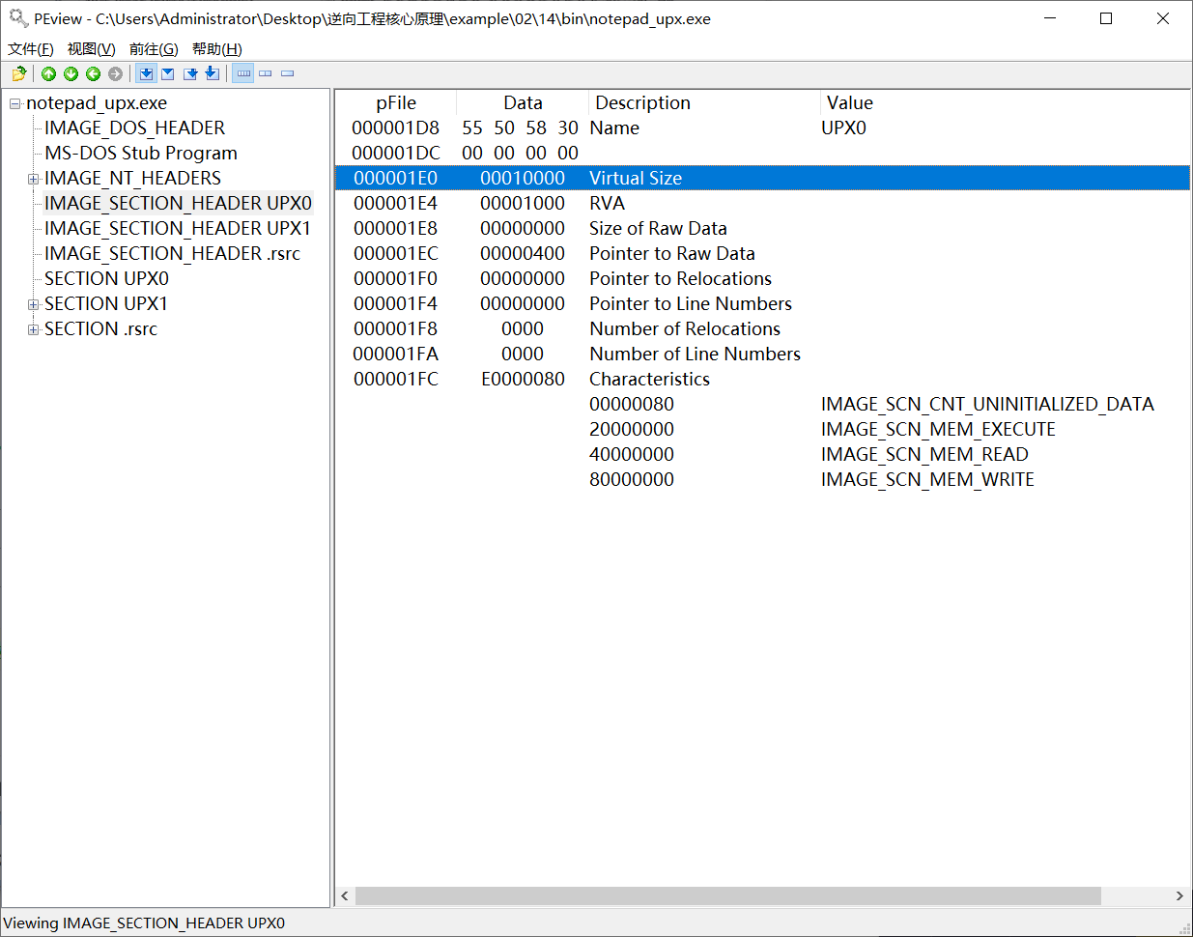Select IMAGE_DOS_HEADER in the tree
The height and width of the screenshot is (937, 1193).
pyautogui.click(x=134, y=128)
